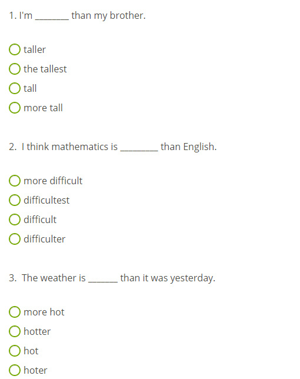Choose 'more difficult' for question 2
Viewport: 300px width, 379px height.
(x=15, y=181)
